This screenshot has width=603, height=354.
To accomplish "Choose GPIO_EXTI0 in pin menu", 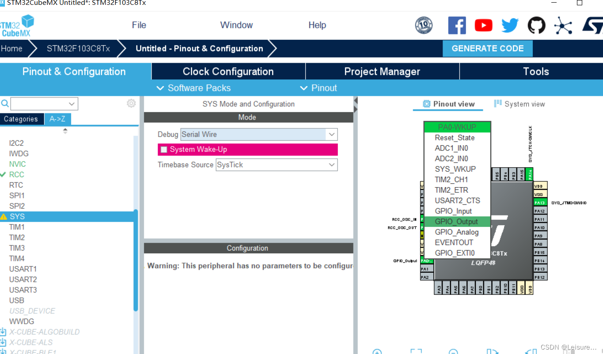I will 457,253.
